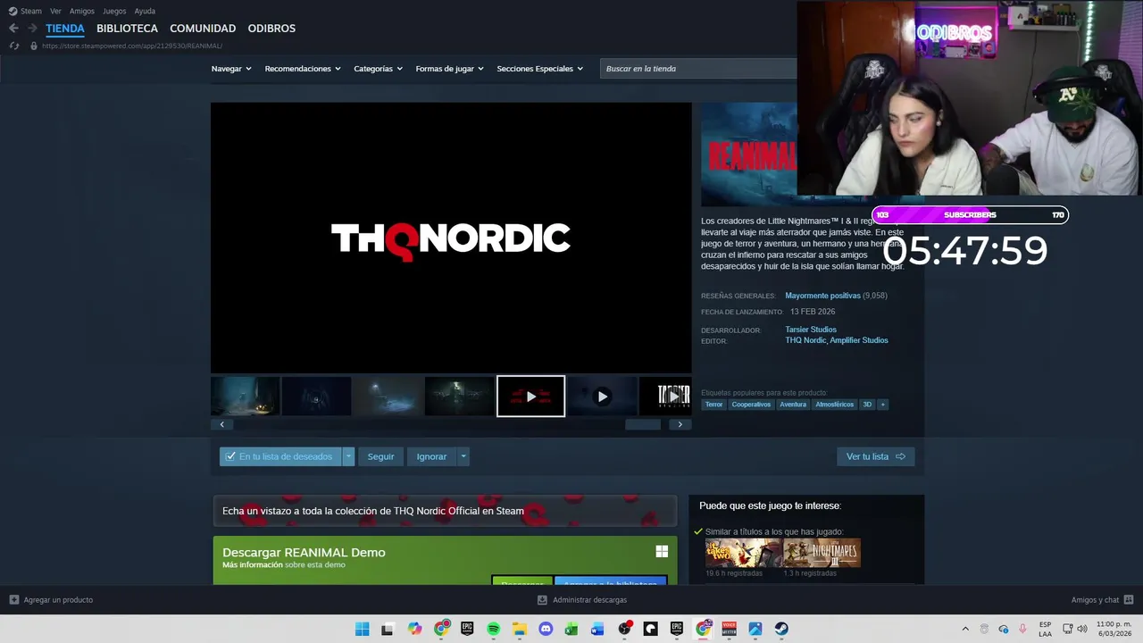
Task: Open Amigos y chat panel
Action: tap(1102, 600)
